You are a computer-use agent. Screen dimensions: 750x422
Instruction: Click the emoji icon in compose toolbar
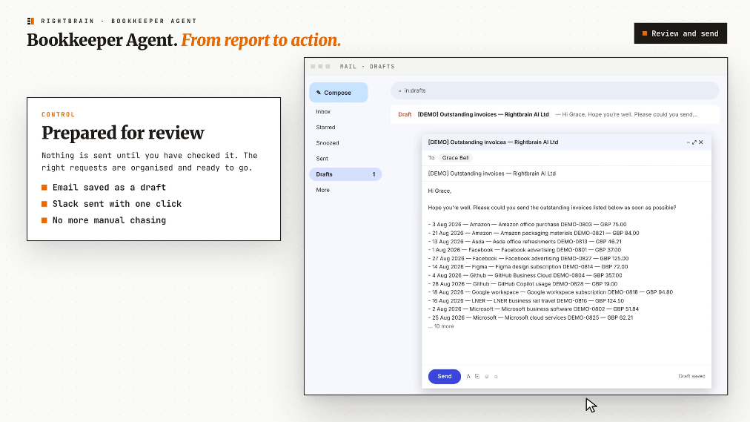487,377
